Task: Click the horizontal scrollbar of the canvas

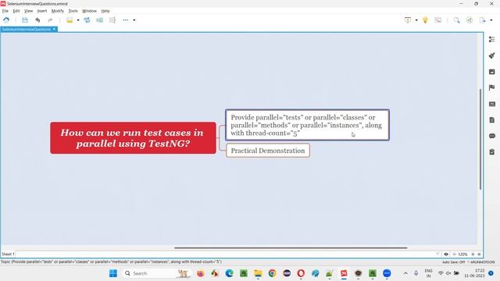Action: pos(291,247)
